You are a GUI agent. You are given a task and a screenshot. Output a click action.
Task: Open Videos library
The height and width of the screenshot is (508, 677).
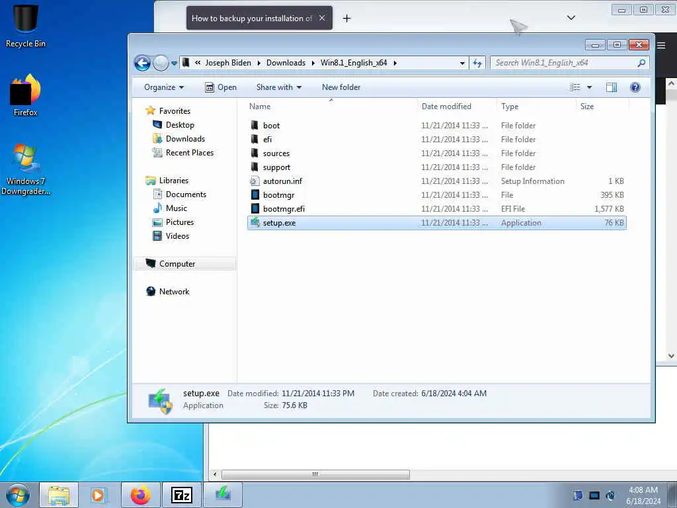pyautogui.click(x=171, y=236)
